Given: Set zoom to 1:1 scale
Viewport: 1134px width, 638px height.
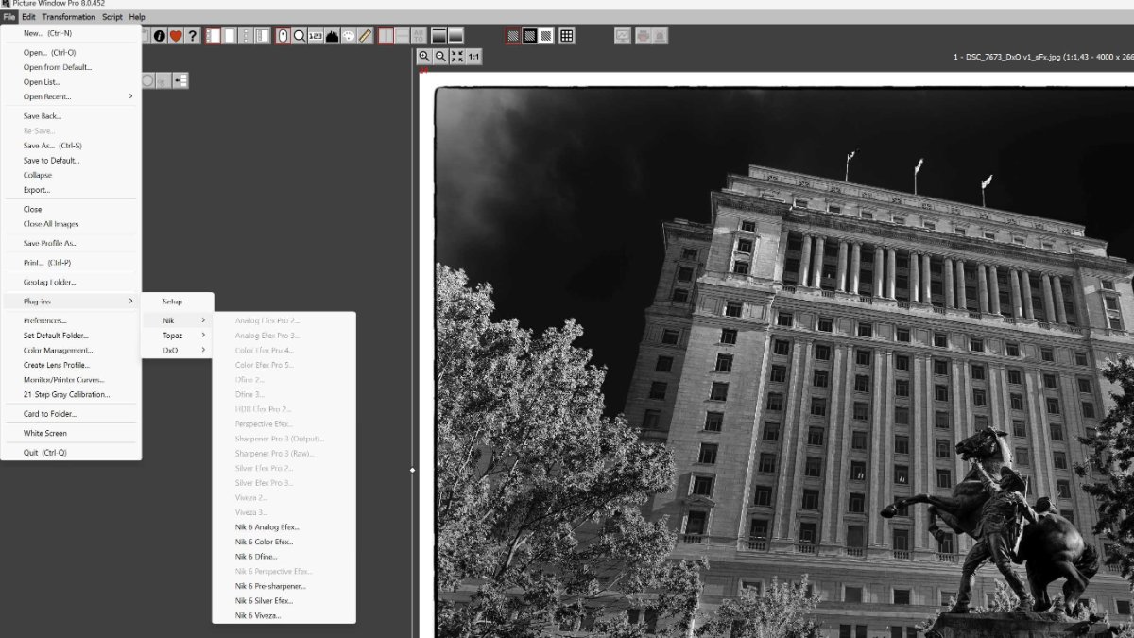Looking at the screenshot, I should tap(473, 57).
